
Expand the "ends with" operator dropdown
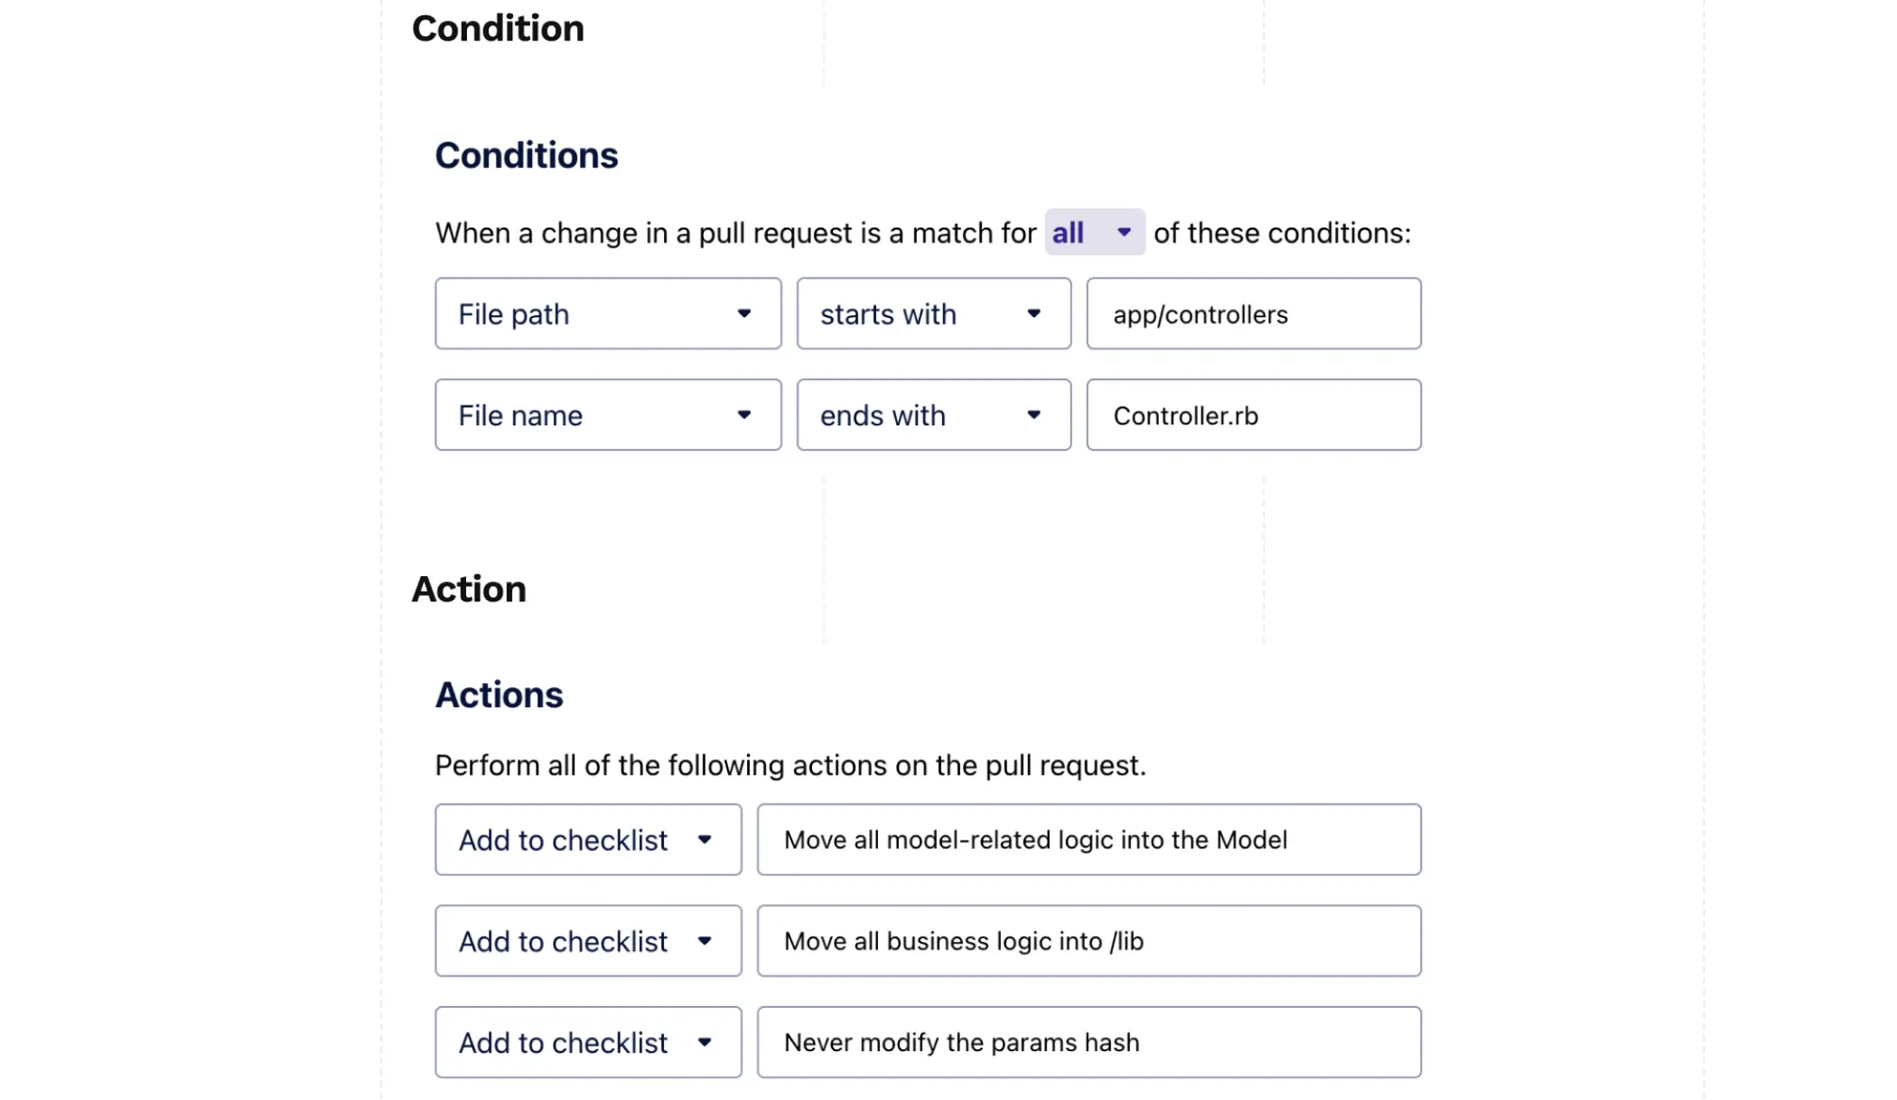click(933, 415)
